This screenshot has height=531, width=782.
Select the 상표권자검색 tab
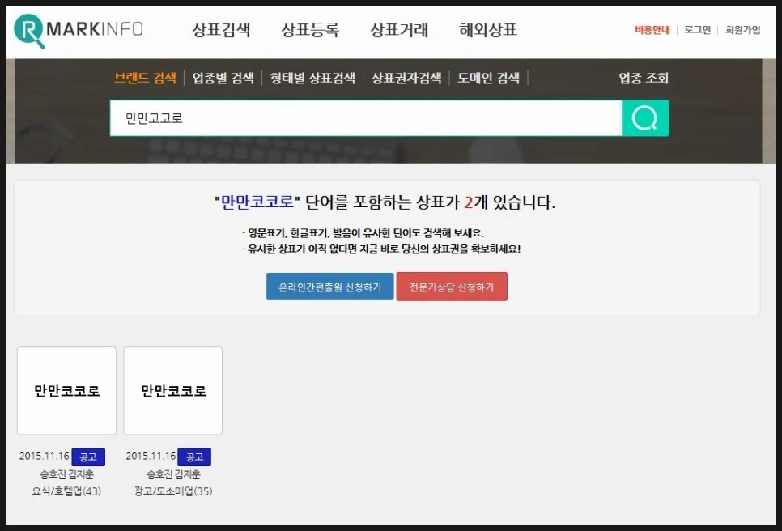[406, 78]
